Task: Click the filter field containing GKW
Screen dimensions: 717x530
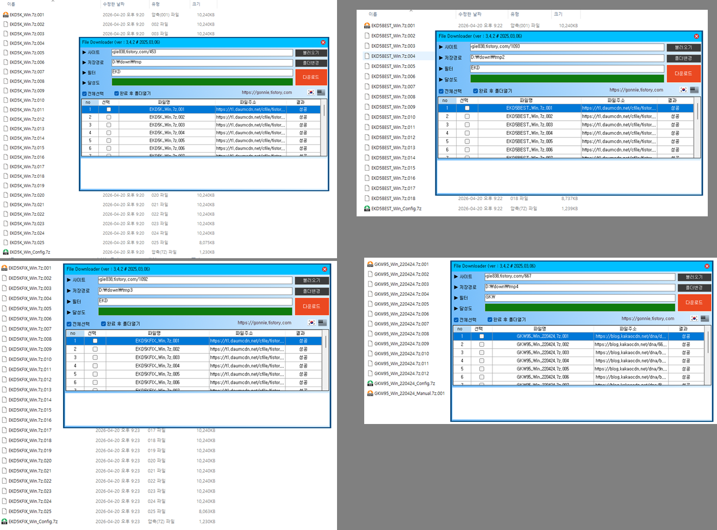Action: pyautogui.click(x=580, y=297)
